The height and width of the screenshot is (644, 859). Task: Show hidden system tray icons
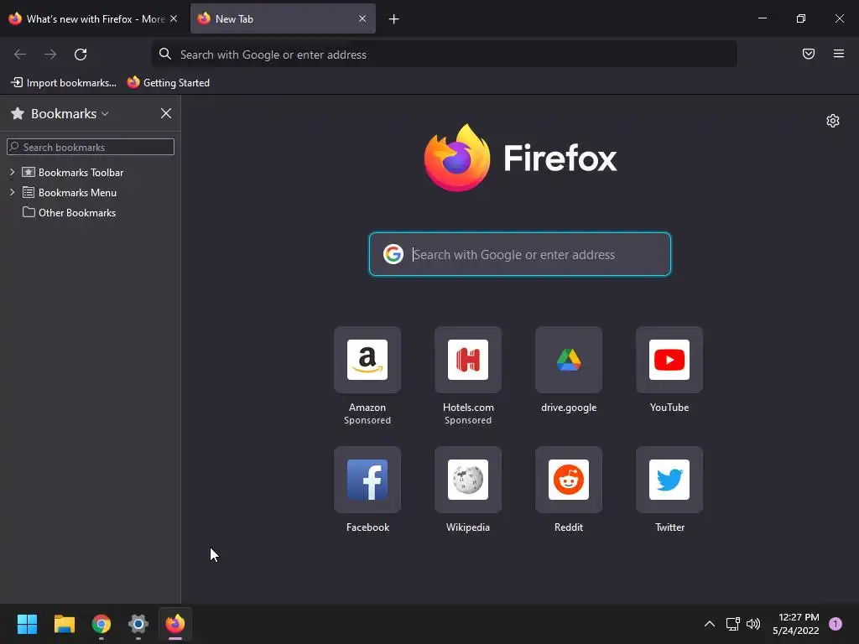click(710, 624)
